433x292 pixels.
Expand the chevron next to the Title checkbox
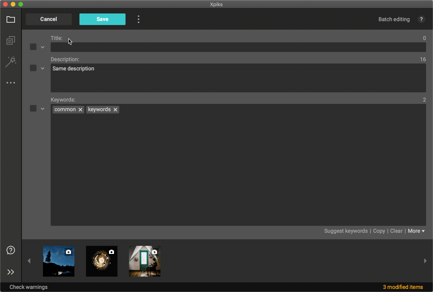point(43,47)
